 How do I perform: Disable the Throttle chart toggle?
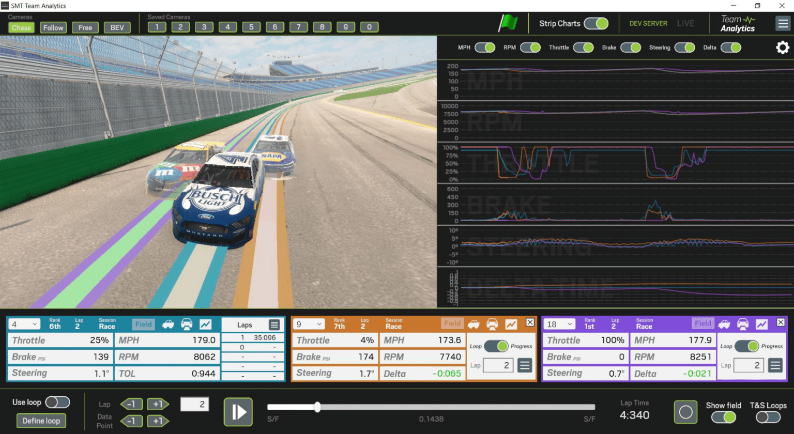[584, 48]
